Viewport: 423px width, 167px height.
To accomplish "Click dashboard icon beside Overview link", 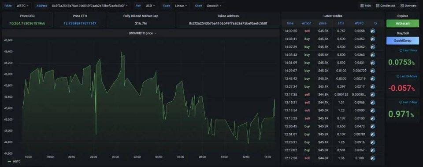I will tap(402, 6).
